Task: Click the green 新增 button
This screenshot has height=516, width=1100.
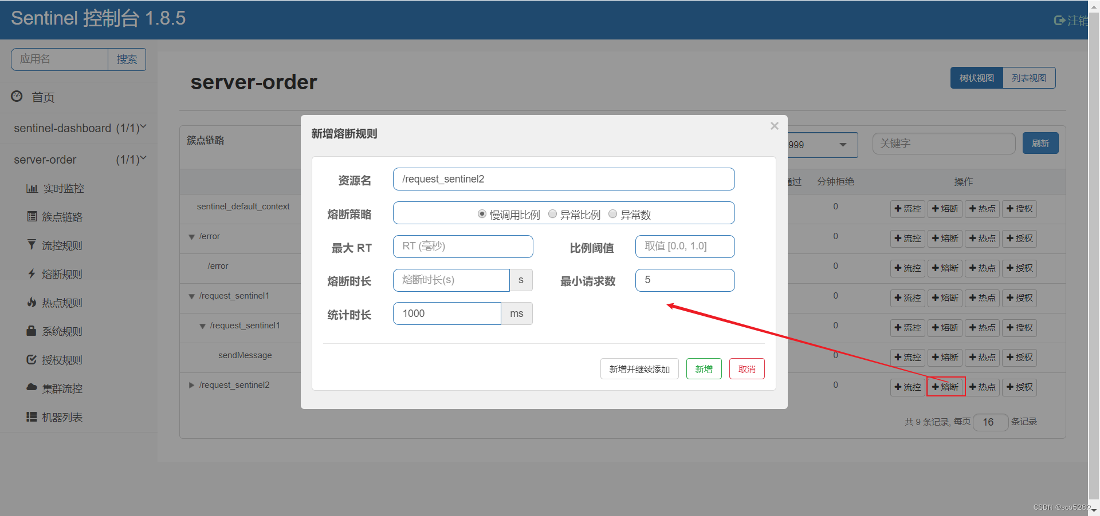Action: (x=704, y=369)
